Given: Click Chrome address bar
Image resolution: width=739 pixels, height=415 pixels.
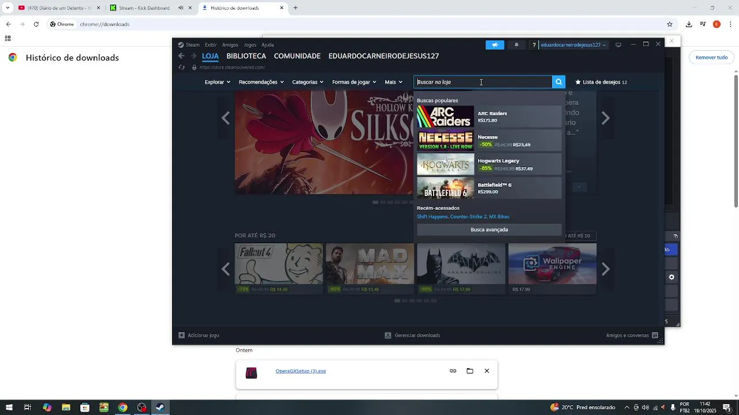Looking at the screenshot, I should (x=369, y=24).
